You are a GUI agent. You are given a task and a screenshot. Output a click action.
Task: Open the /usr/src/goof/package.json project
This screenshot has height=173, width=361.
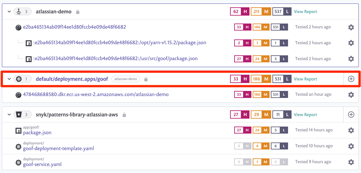point(115,59)
